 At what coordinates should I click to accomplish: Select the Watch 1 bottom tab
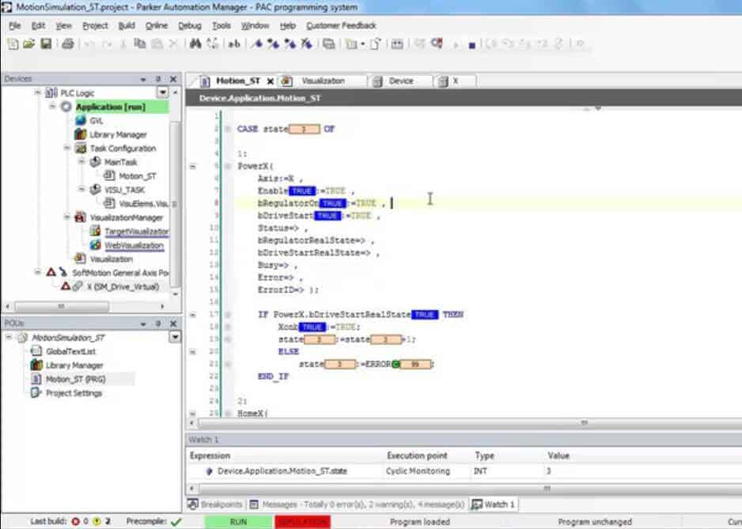pyautogui.click(x=494, y=504)
